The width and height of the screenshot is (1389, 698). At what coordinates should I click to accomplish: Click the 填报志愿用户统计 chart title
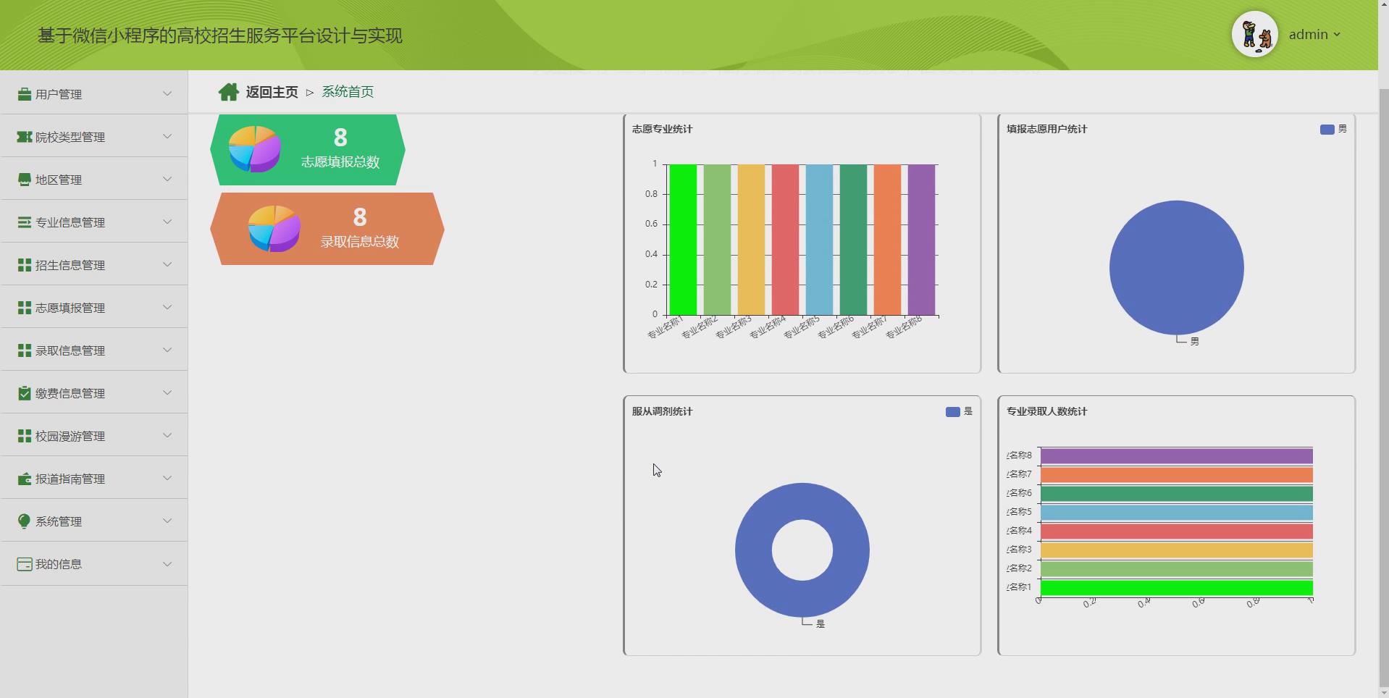click(1046, 129)
